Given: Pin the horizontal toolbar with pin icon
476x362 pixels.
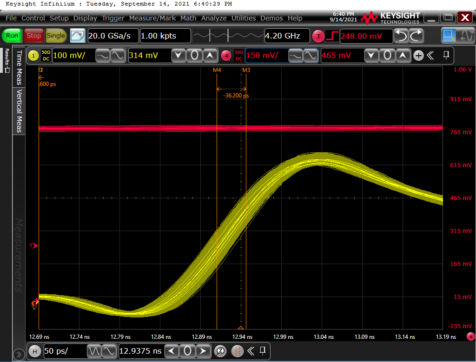Looking at the screenshot, I should pyautogui.click(x=263, y=350).
